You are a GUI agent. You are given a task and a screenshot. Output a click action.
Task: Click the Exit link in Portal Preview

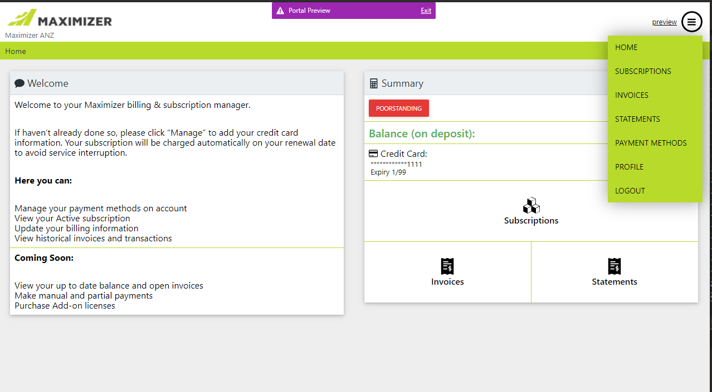[426, 11]
